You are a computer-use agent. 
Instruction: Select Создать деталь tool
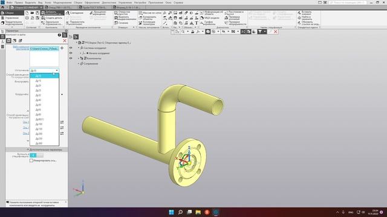pos(52,18)
